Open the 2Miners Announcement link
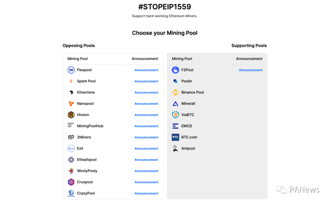This screenshot has width=330, height=203. click(146, 137)
